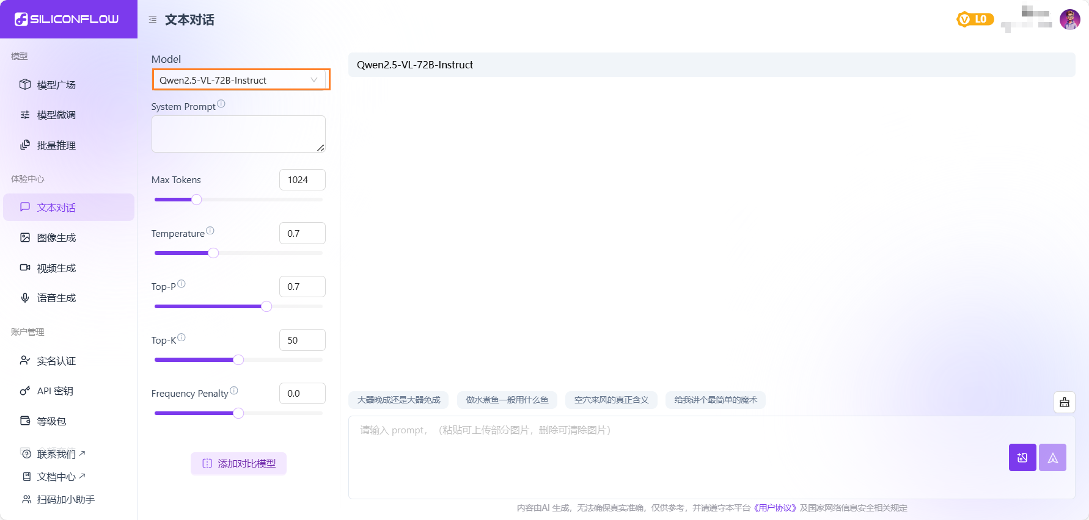Open 等级包 page
The image size is (1089, 520).
tap(68, 421)
